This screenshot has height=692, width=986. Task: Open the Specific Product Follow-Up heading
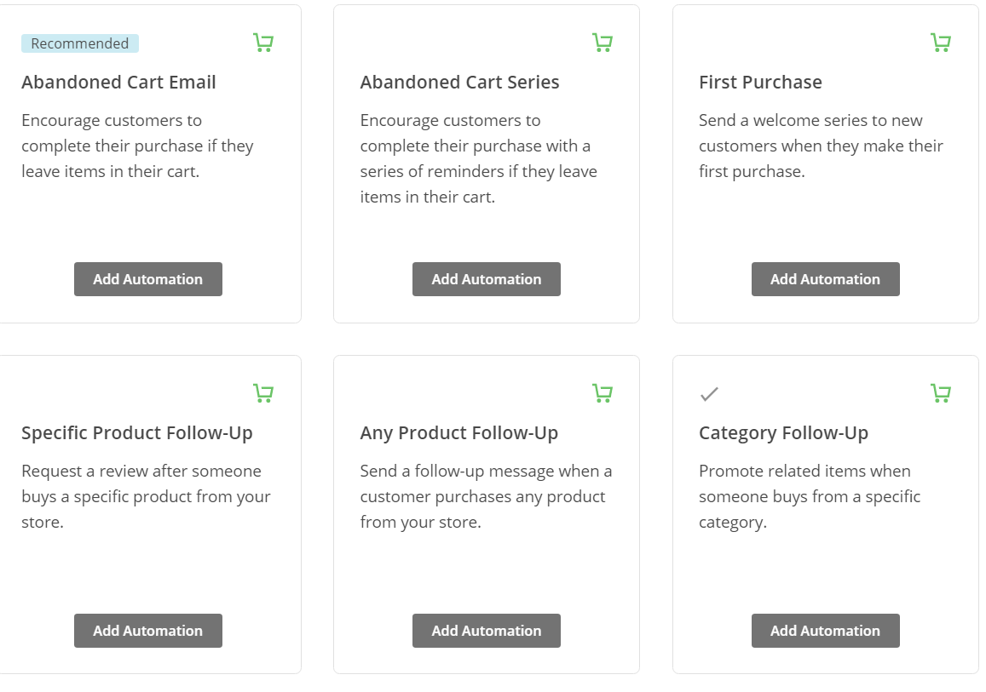[137, 433]
